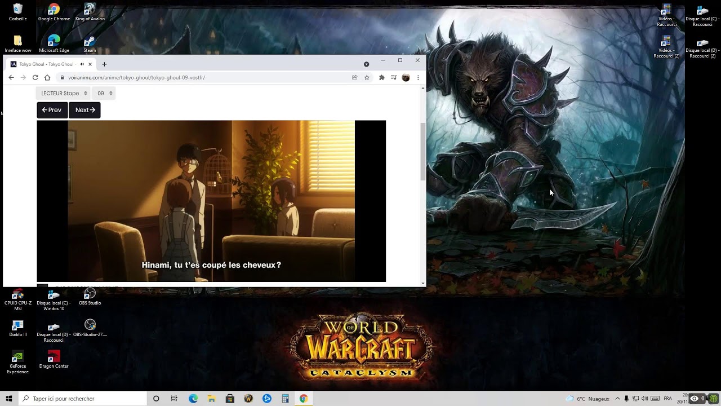This screenshot has width=721, height=406.
Task: Open the Windows Start menu
Action: [9, 399]
